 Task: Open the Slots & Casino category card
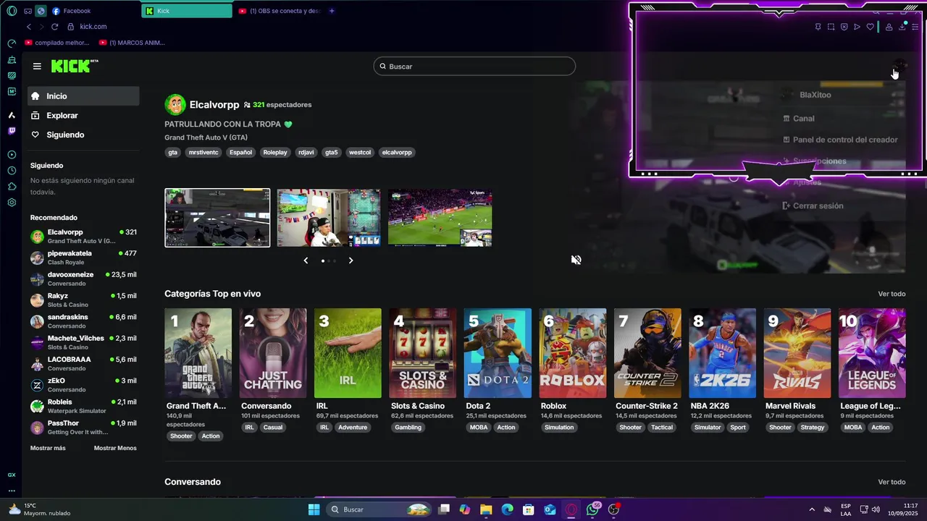point(423,353)
